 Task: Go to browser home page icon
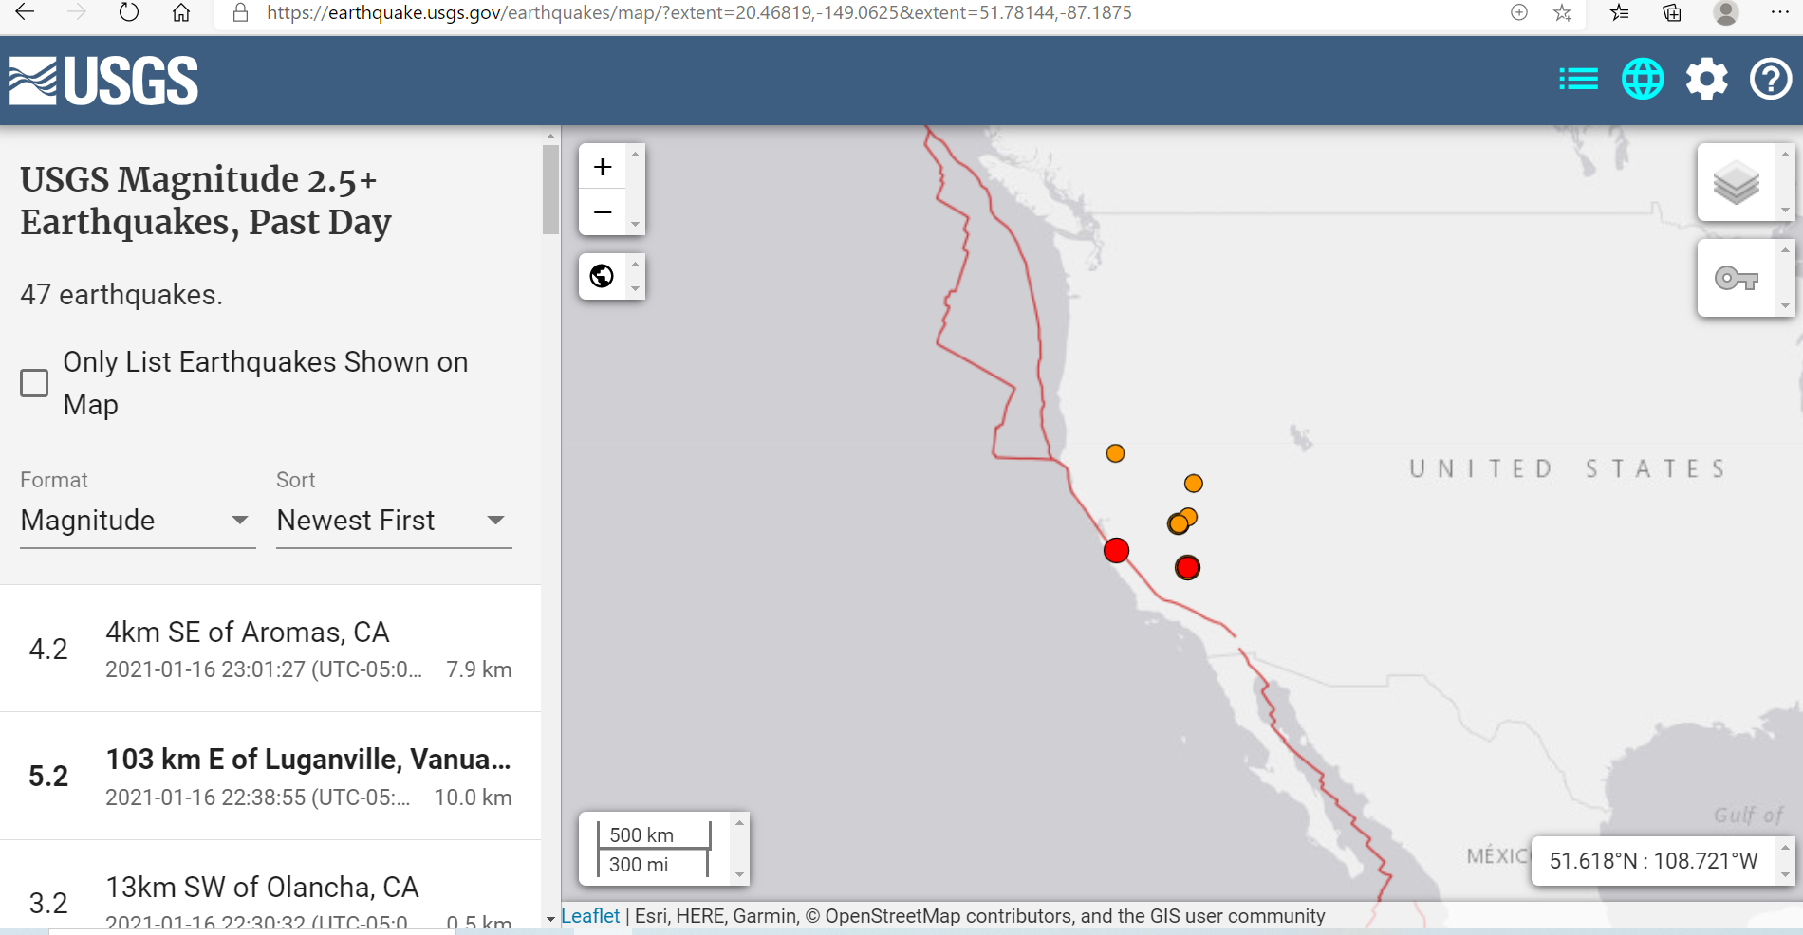click(x=181, y=12)
